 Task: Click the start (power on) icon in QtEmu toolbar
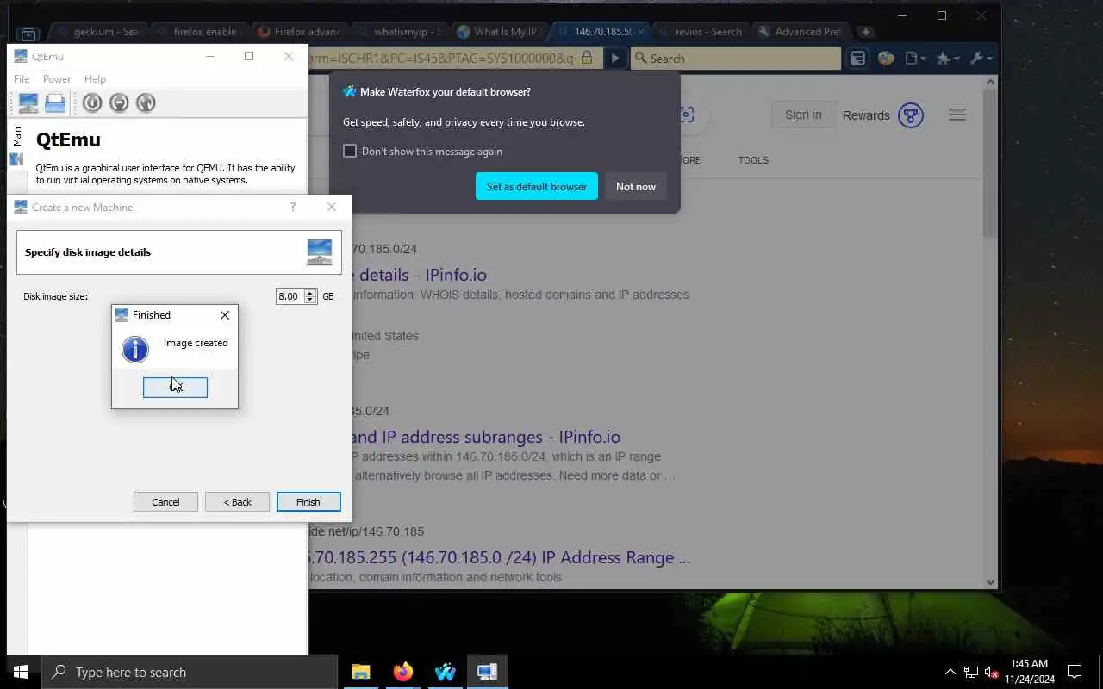tap(92, 103)
